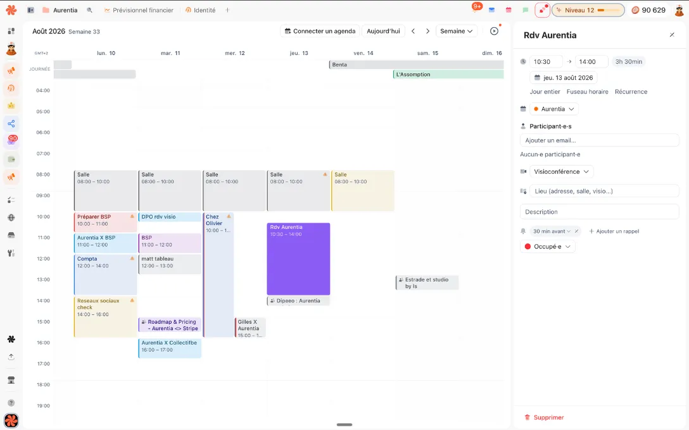The width and height of the screenshot is (689, 430).
Task: Open the share icon in left sidebar
Action: (11, 124)
